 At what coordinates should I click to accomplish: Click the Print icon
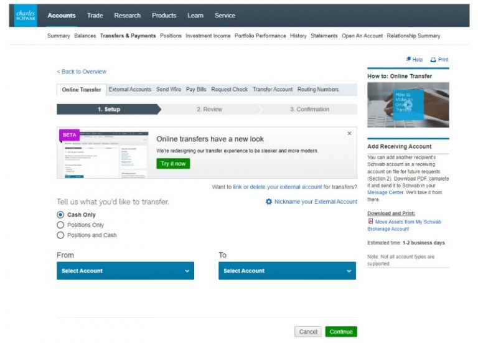(x=433, y=60)
